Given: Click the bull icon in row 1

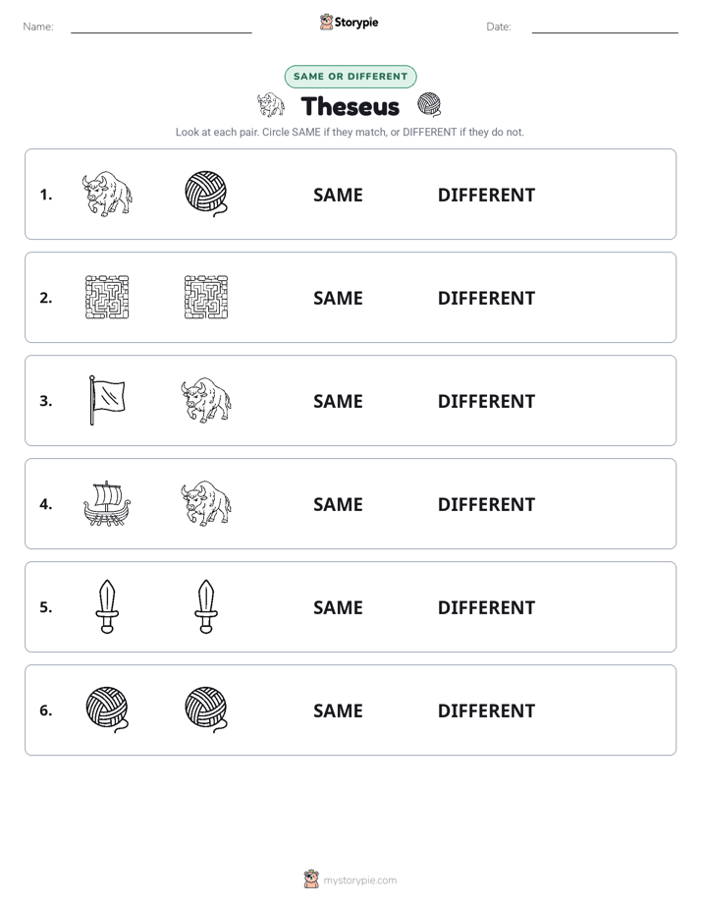Looking at the screenshot, I should click(x=107, y=194).
